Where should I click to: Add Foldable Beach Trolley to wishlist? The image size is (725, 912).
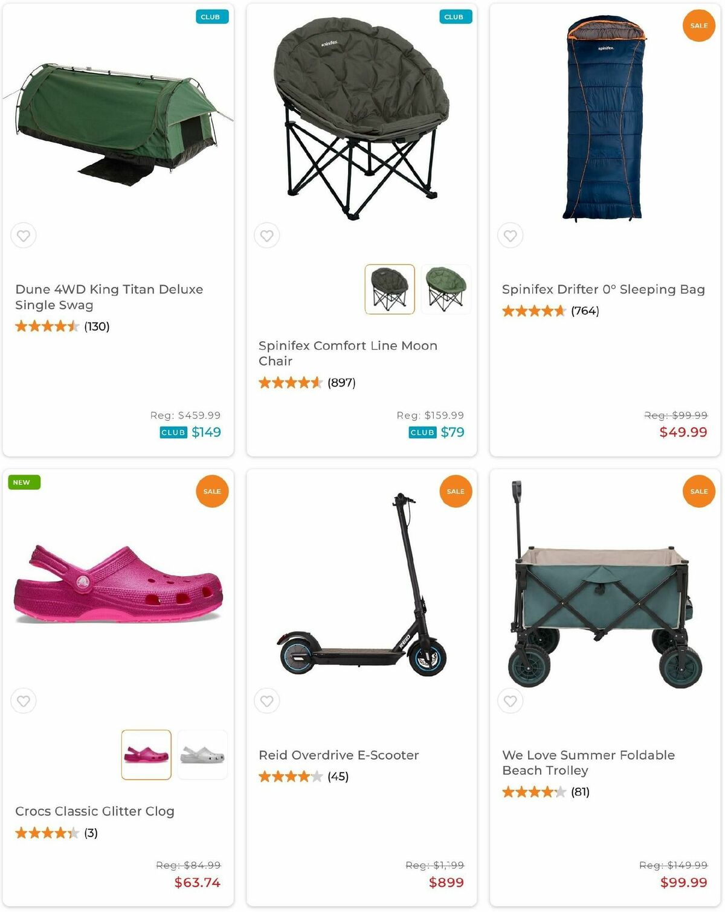tap(511, 701)
